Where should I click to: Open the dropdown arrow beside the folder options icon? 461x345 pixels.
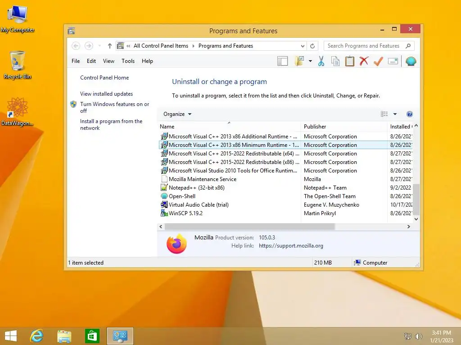[310, 61]
